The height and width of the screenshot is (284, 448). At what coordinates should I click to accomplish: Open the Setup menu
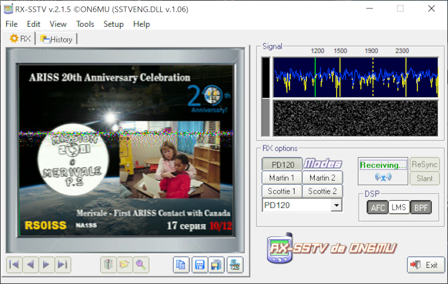pyautogui.click(x=114, y=24)
